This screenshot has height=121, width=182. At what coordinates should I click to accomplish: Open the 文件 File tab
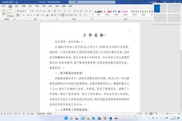coord(3,6)
